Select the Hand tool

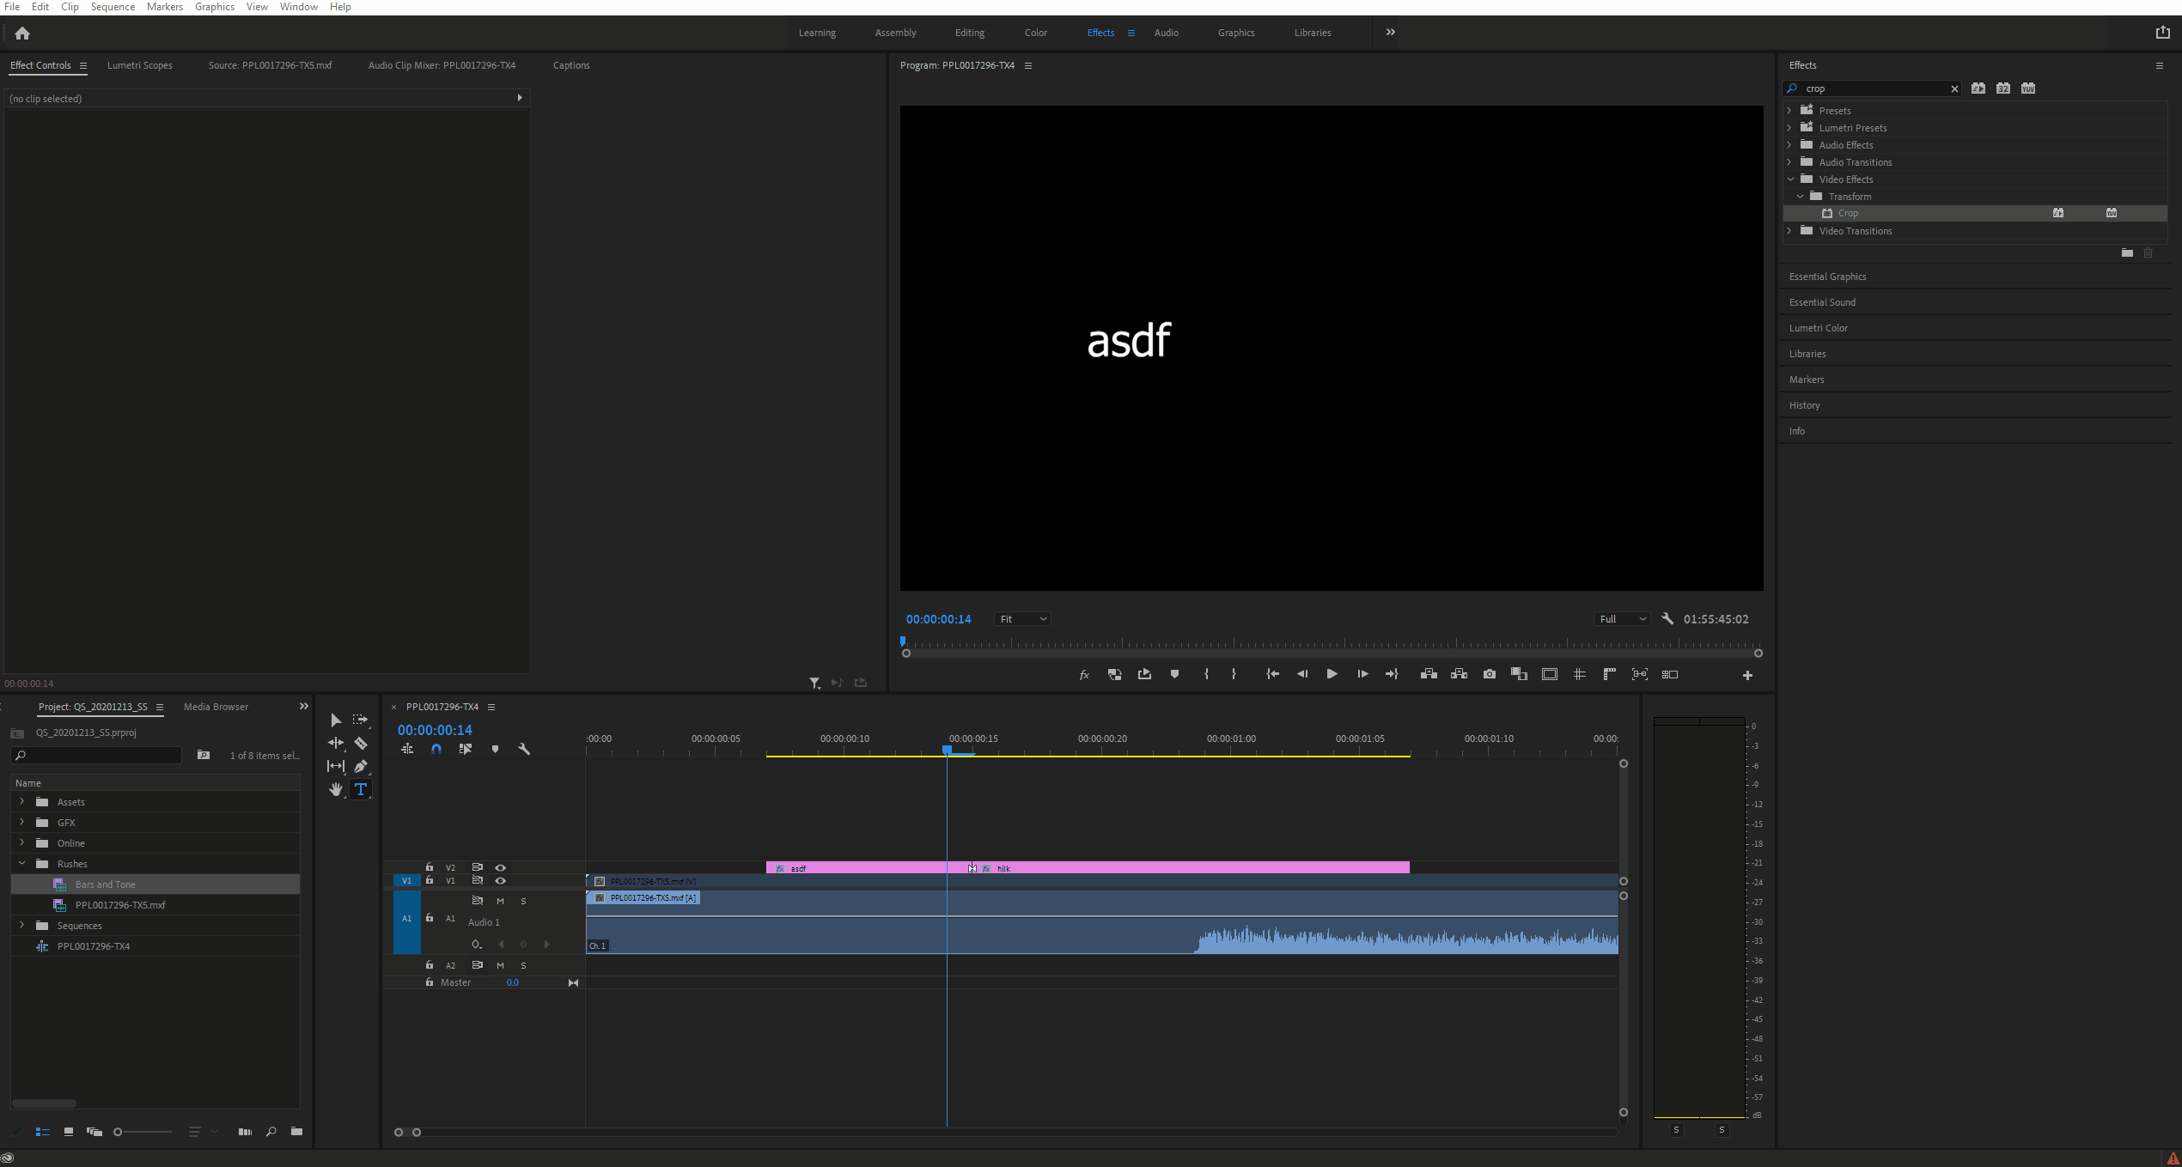click(335, 789)
